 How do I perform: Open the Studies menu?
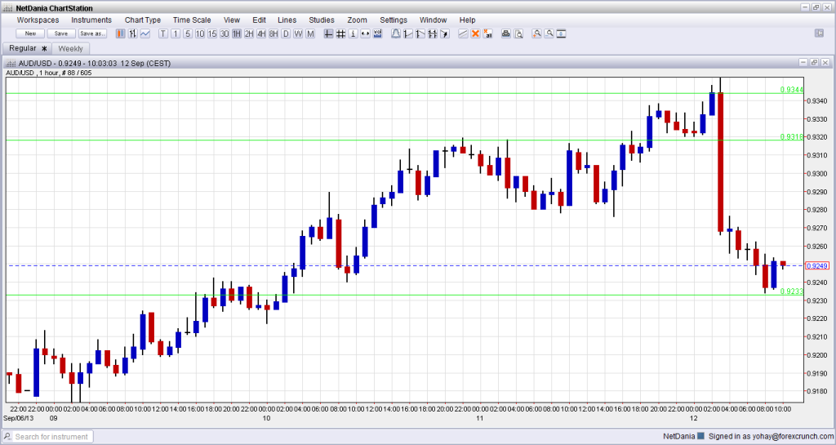[321, 20]
